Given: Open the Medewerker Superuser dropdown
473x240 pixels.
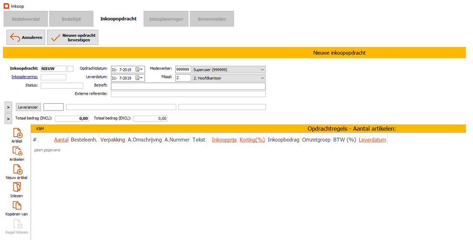Looking at the screenshot, I should click(262, 70).
